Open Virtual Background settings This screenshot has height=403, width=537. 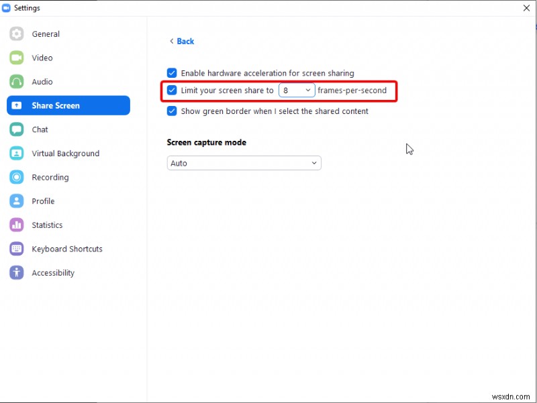64,153
